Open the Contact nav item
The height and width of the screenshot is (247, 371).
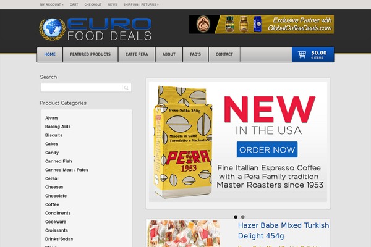pos(224,54)
